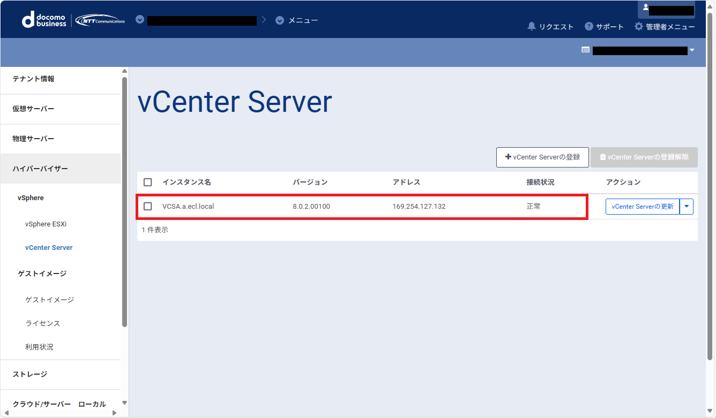The width and height of the screenshot is (716, 418).
Task: Click the tenant list icon in subheader
Action: 585,50
